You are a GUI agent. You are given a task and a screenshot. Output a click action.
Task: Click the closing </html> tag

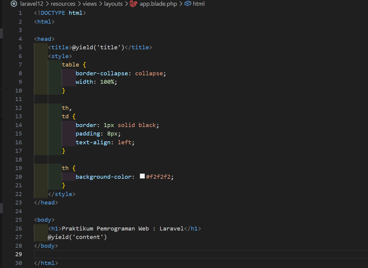pos(46,263)
